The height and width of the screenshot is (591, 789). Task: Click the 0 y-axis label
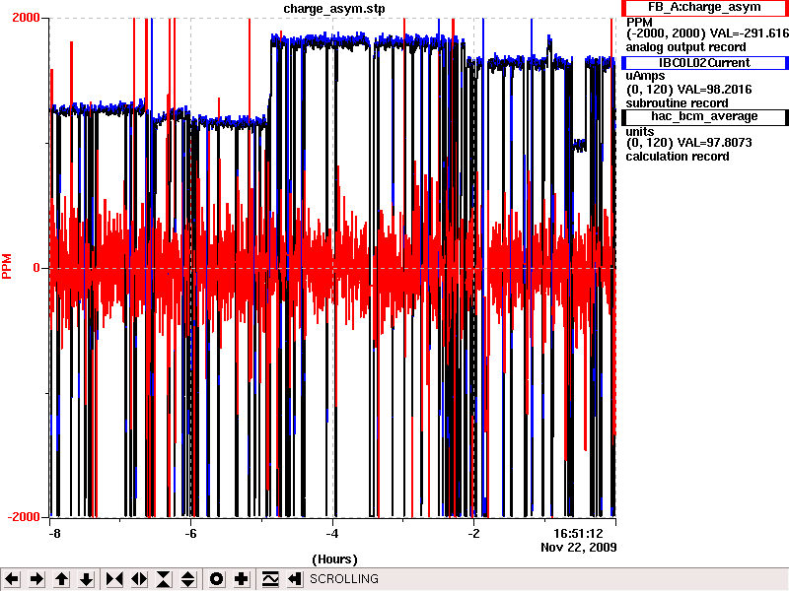tap(36, 268)
